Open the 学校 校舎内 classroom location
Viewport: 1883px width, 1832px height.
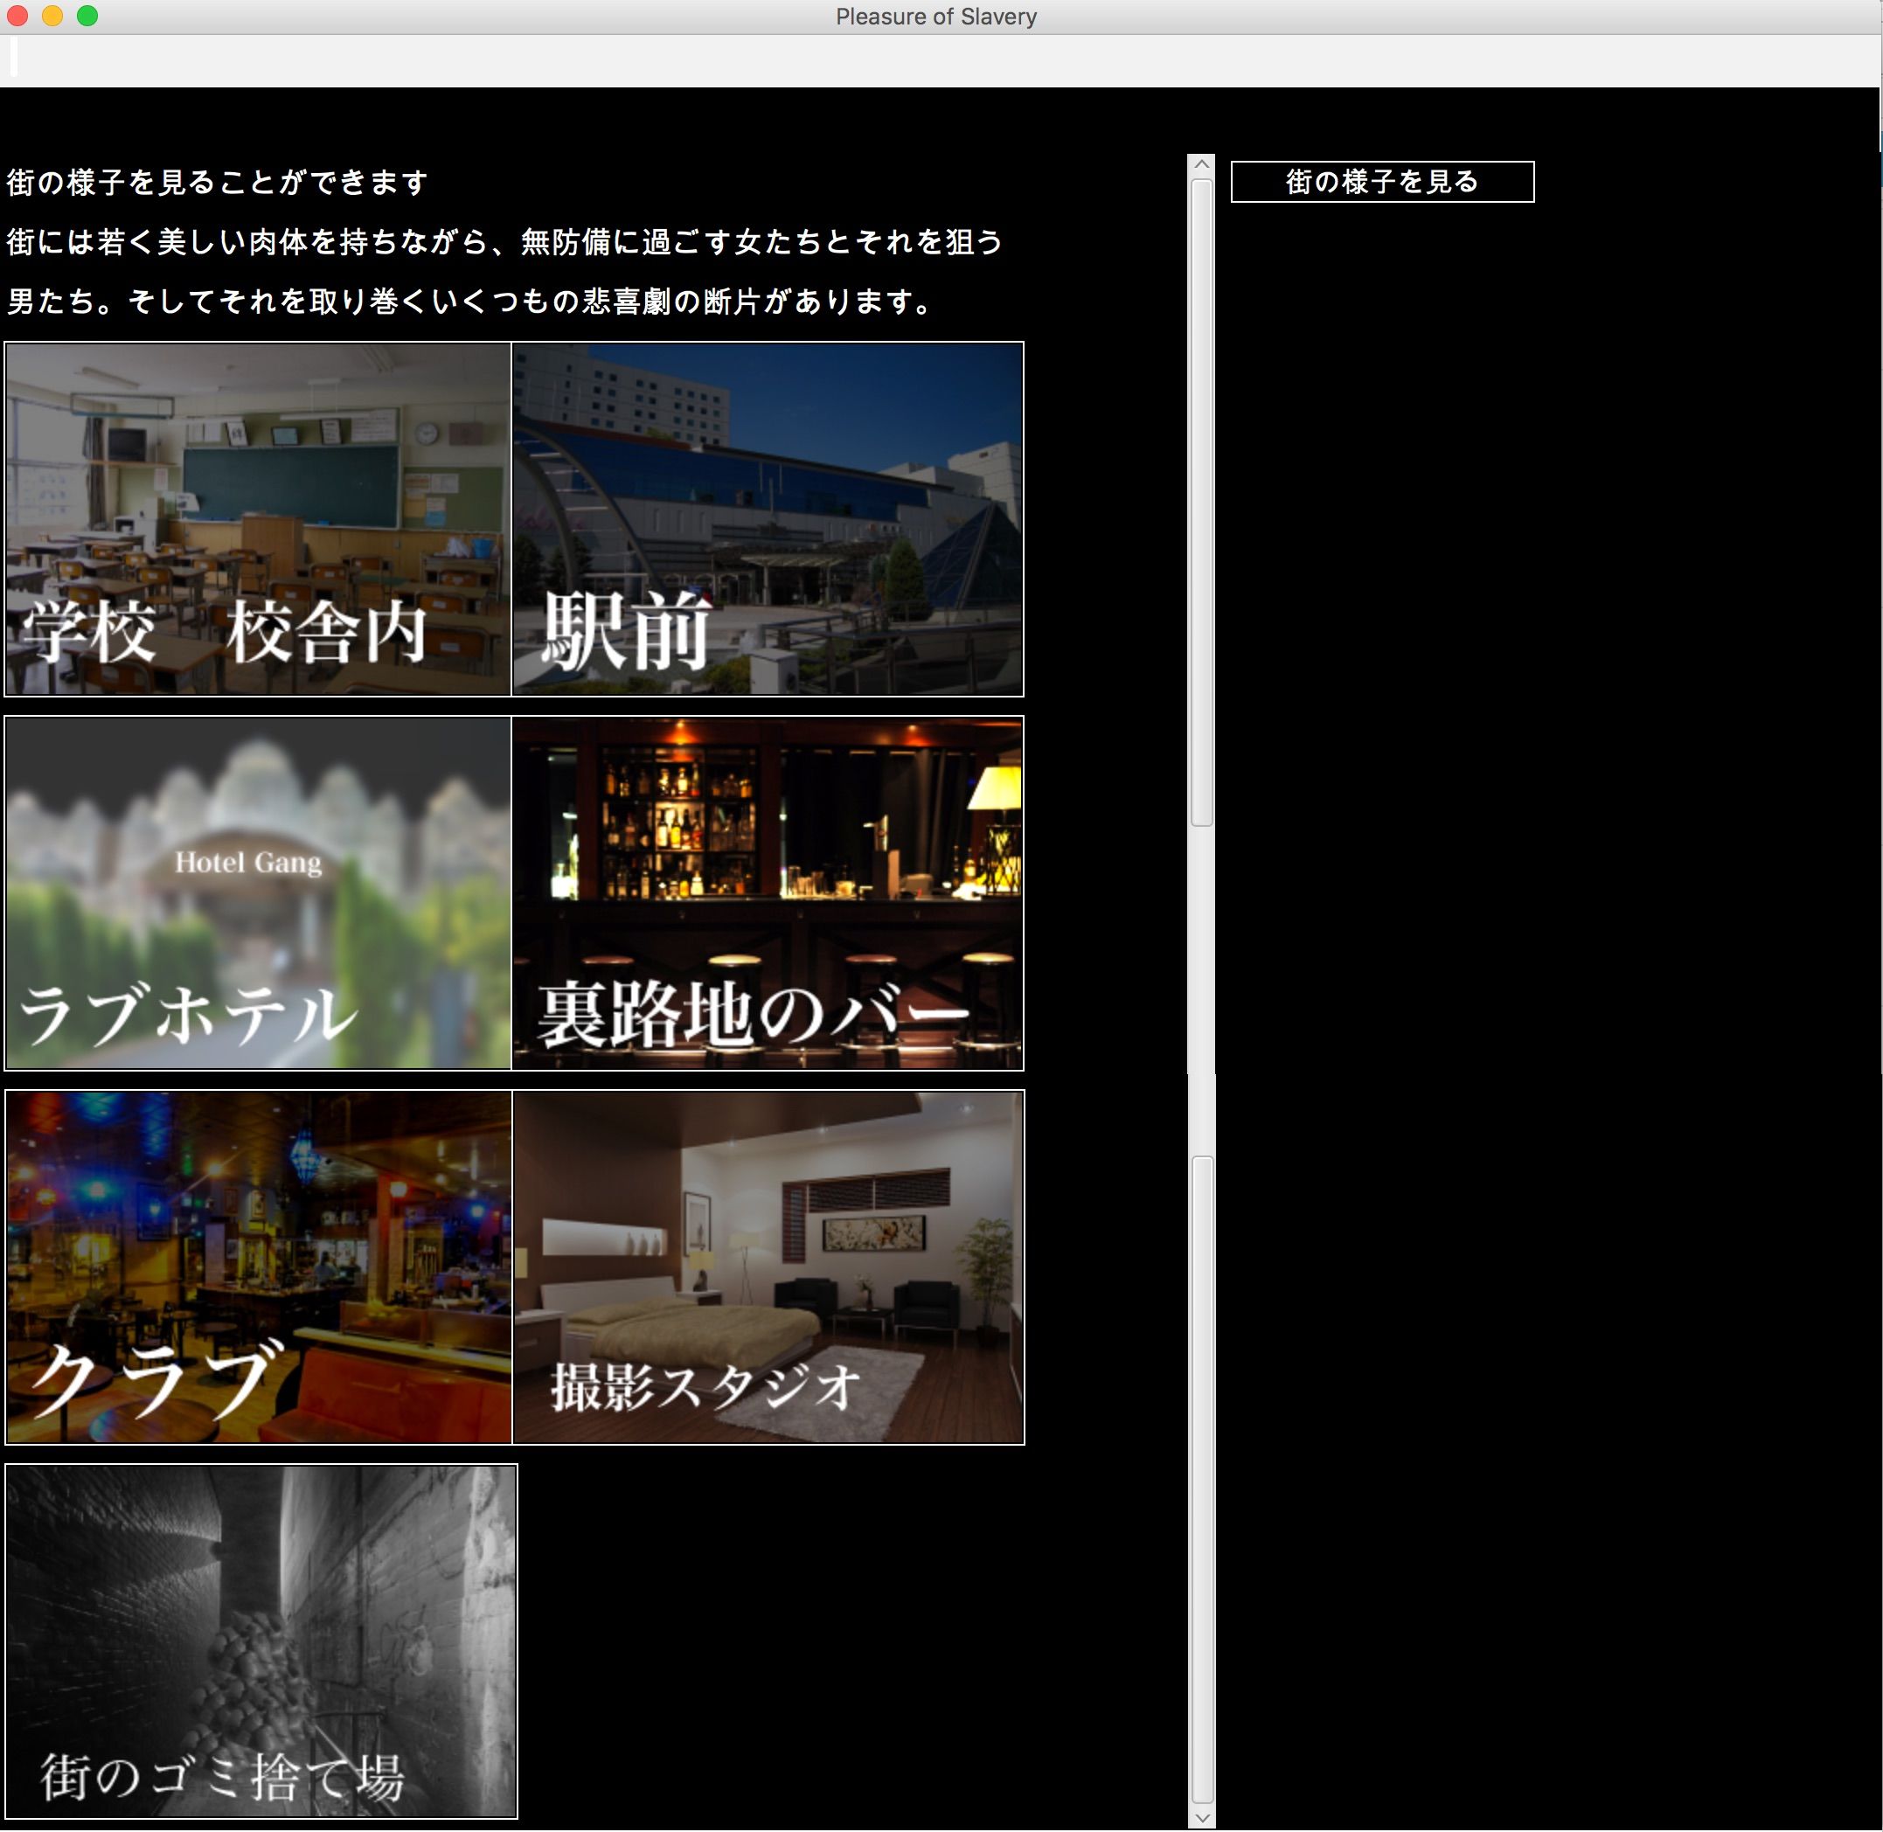258,518
